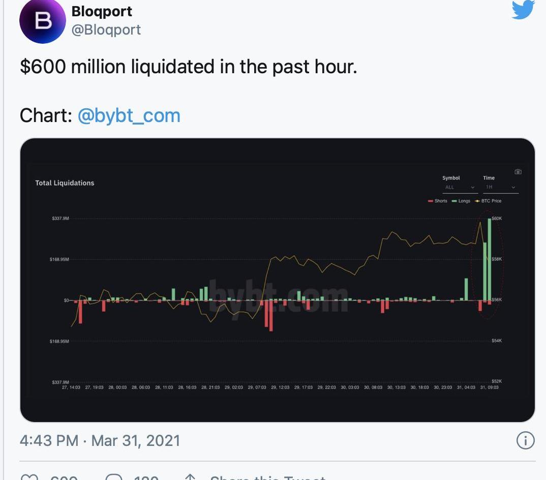Image resolution: width=546 pixels, height=480 pixels.
Task: Open the @Bloqport handle link
Action: click(x=106, y=29)
